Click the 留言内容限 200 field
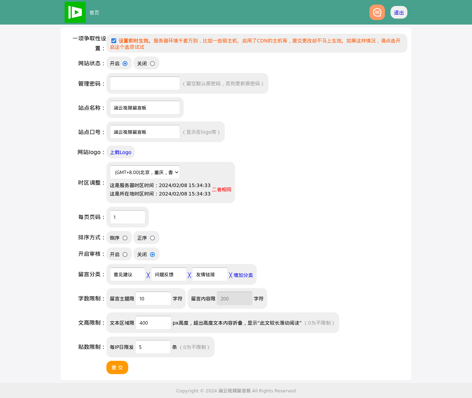The width and height of the screenshot is (472, 398). (235, 299)
